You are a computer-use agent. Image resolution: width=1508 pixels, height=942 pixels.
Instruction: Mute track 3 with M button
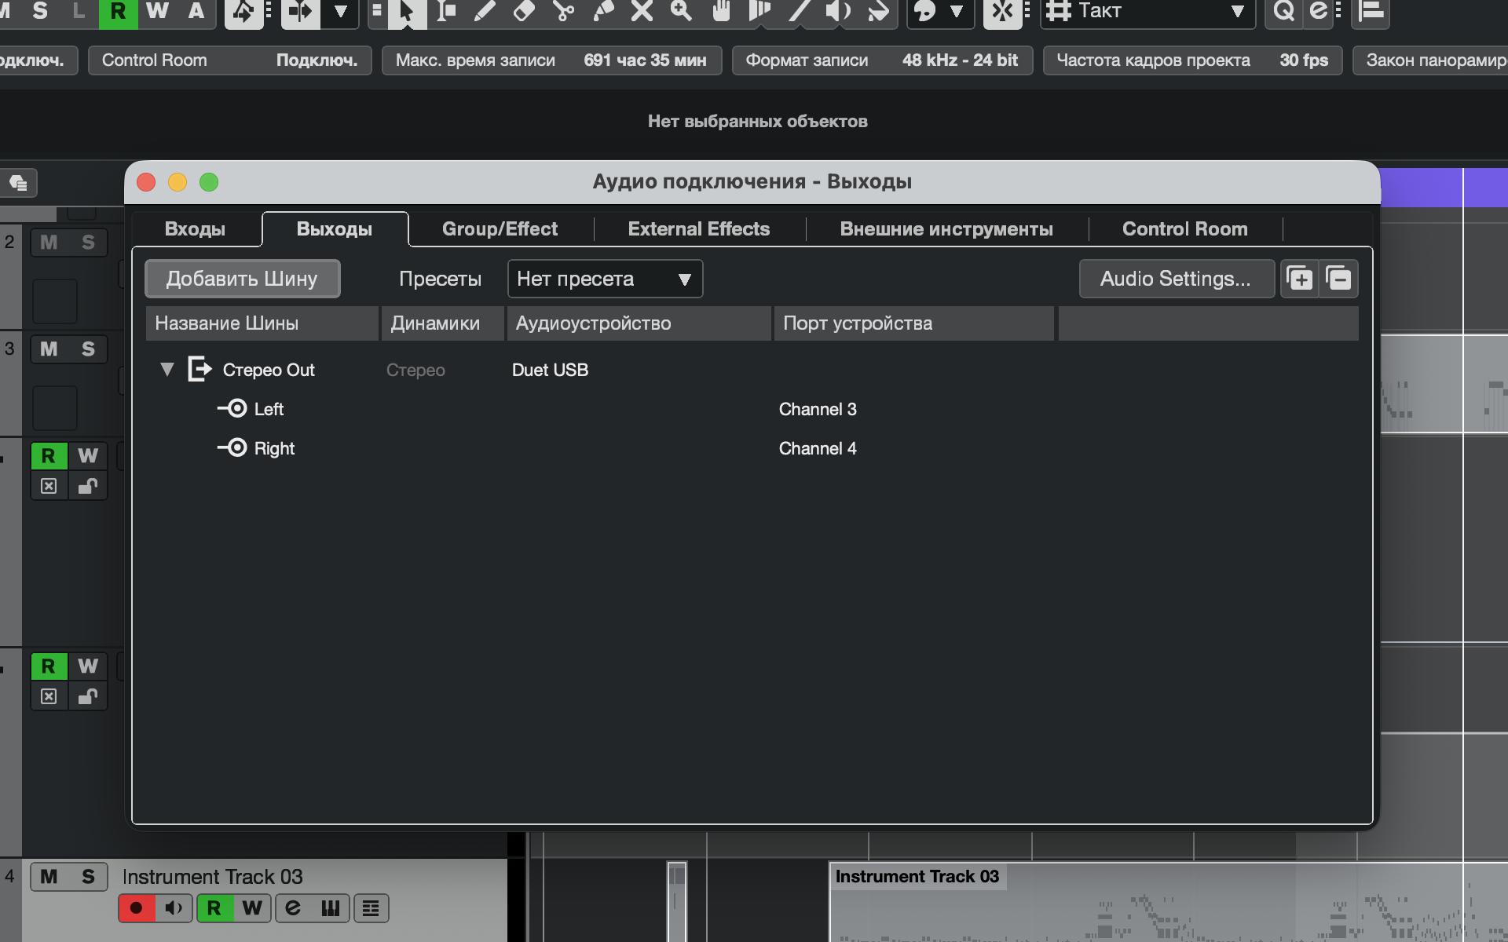49,349
